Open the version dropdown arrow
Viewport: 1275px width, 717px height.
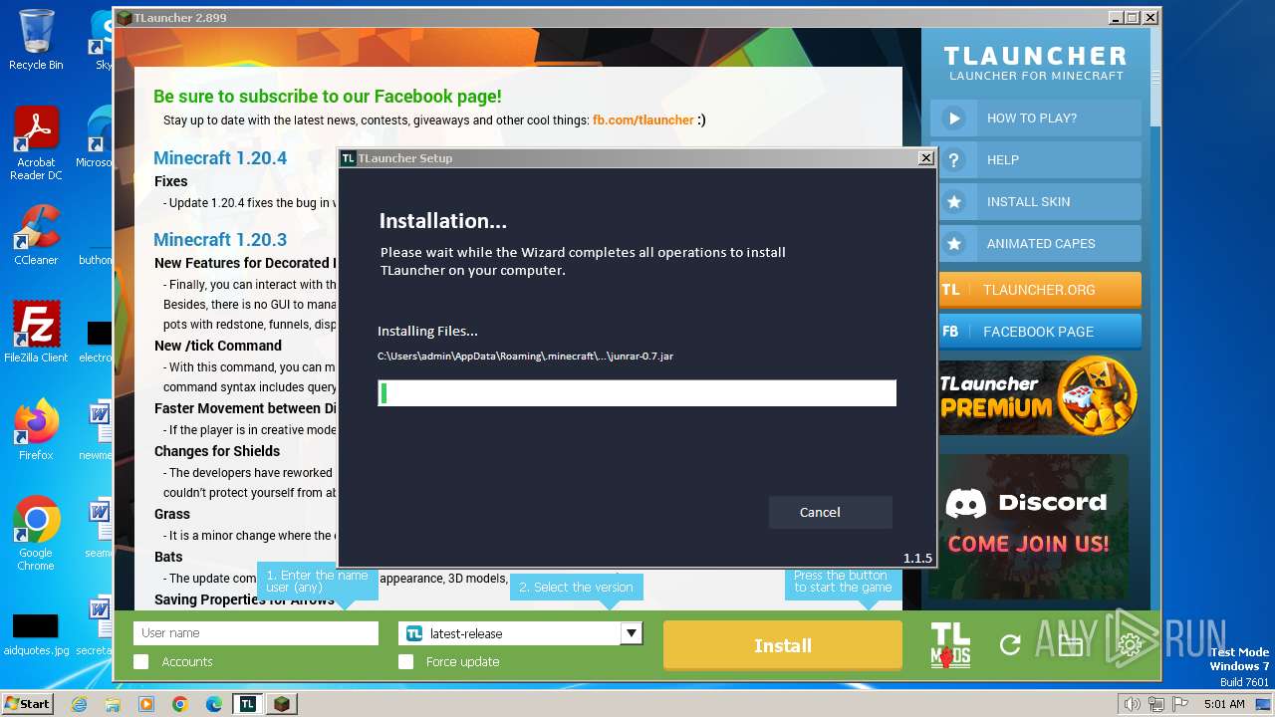[x=631, y=633]
